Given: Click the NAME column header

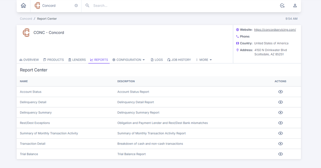Looking at the screenshot, I should (24, 81).
